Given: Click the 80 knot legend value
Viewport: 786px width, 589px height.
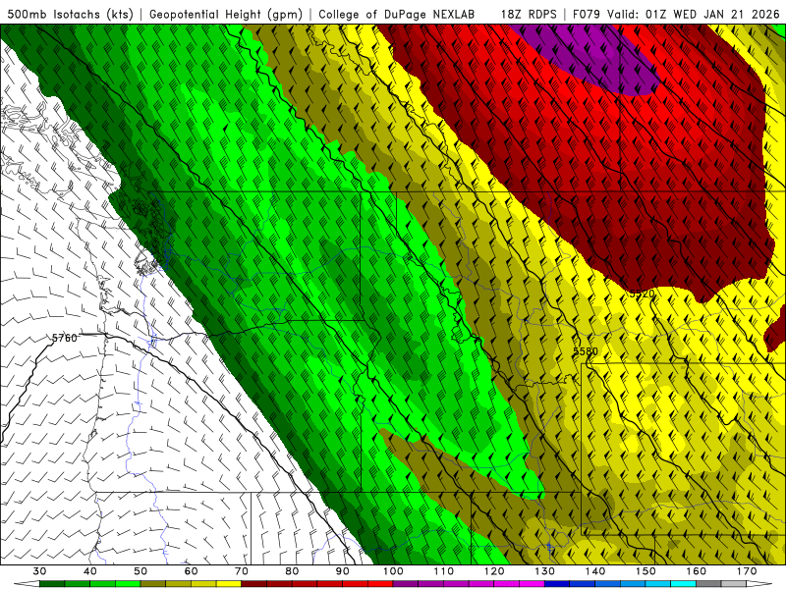Looking at the screenshot, I should click(292, 571).
